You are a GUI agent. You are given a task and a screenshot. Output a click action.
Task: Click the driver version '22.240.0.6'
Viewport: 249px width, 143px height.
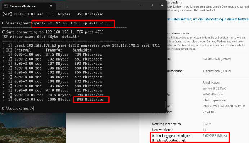click(x=209, y=112)
